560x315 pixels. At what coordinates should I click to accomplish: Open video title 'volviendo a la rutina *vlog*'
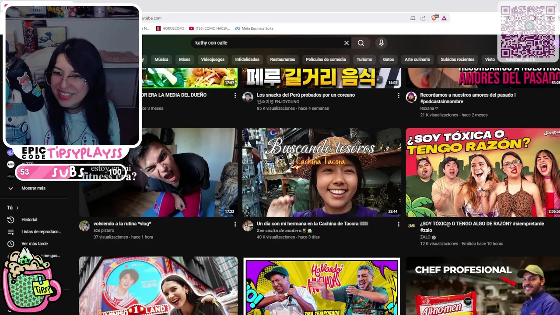pos(122,224)
